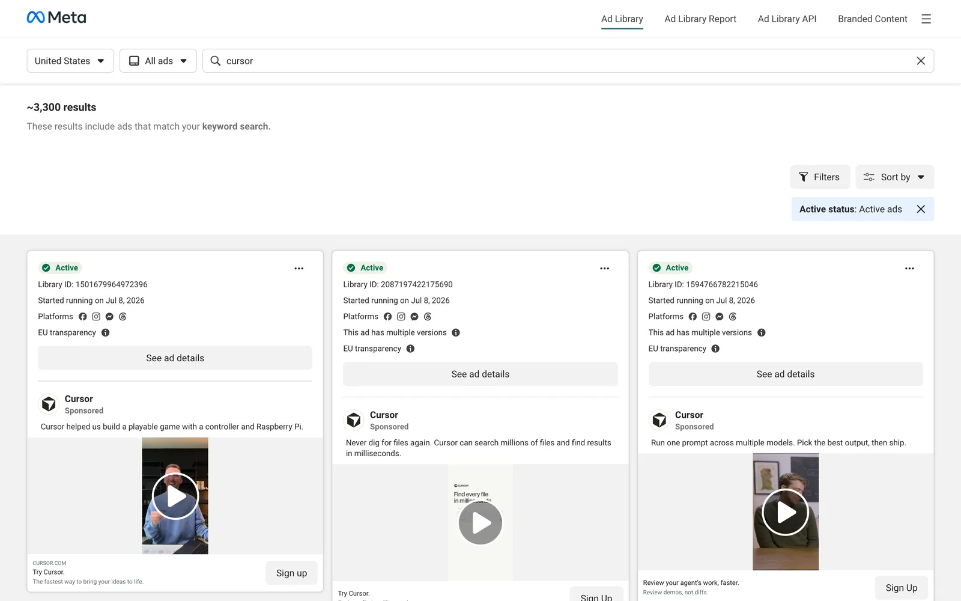Go to Ad Library Report
This screenshot has width=961, height=601.
pos(700,19)
